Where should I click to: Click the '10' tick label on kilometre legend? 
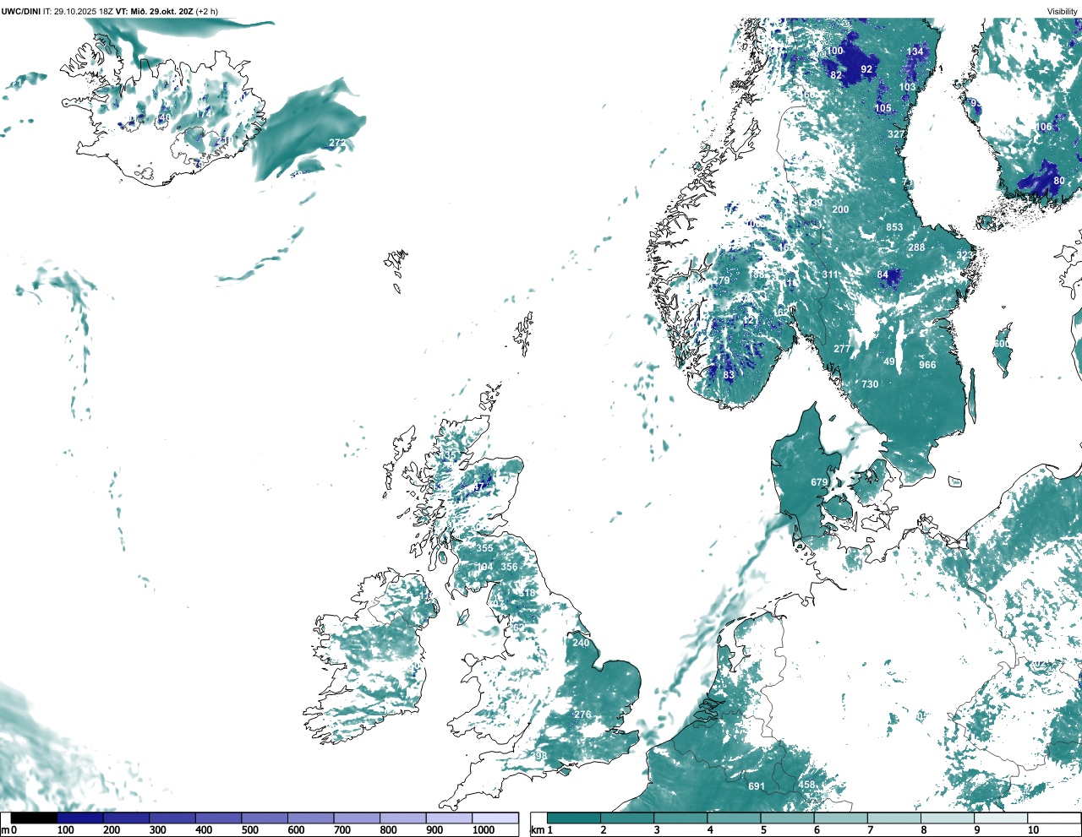1033,830
